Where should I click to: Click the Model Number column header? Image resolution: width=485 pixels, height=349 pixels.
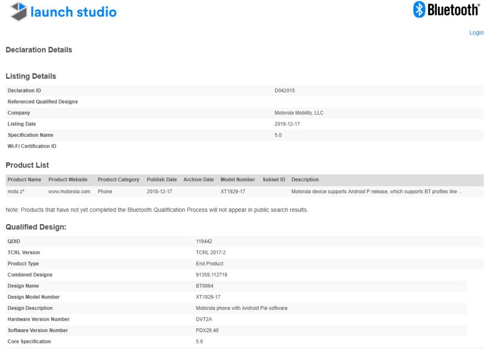click(238, 179)
